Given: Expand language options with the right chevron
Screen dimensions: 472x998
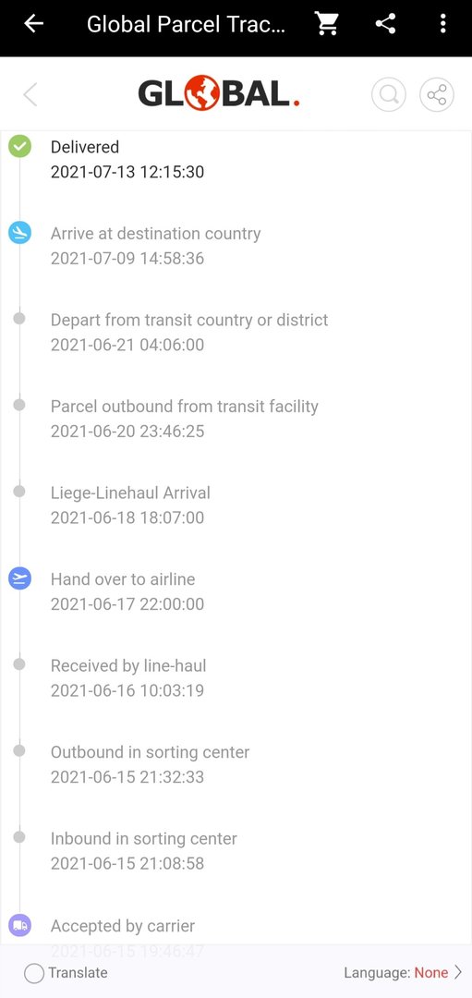Looking at the screenshot, I should 458,972.
